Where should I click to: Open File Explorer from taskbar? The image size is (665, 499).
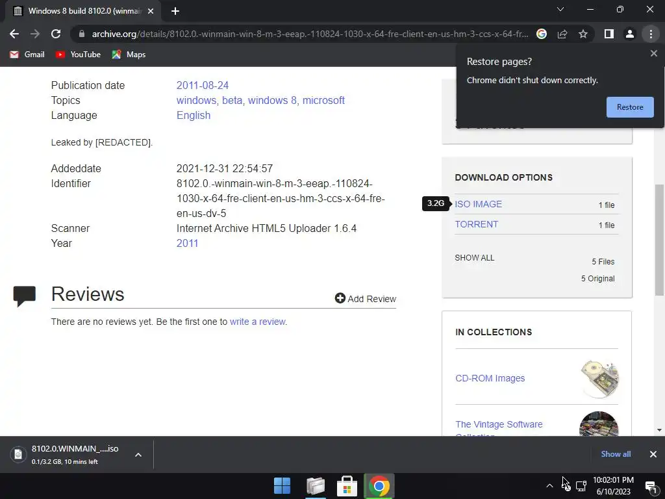coord(315,486)
